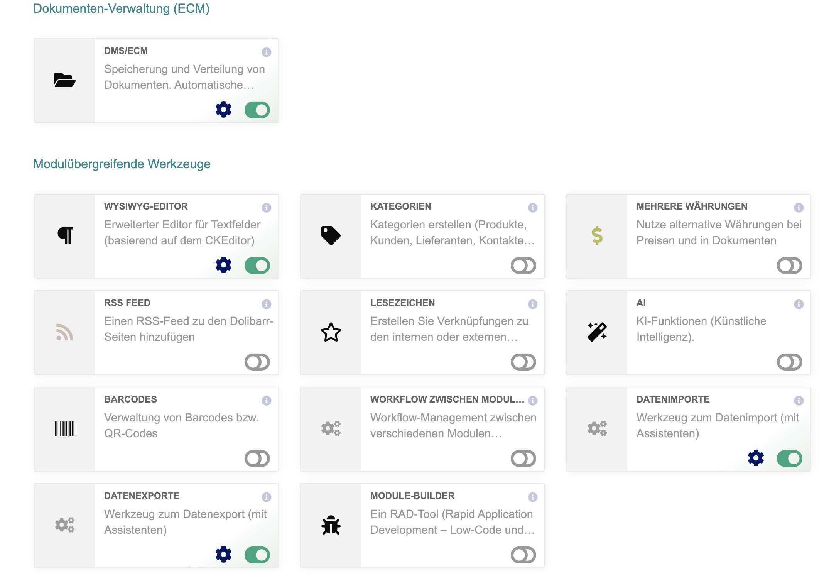Image resolution: width=824 pixels, height=582 pixels.
Task: Enable the AI module toggle
Action: [x=790, y=362]
